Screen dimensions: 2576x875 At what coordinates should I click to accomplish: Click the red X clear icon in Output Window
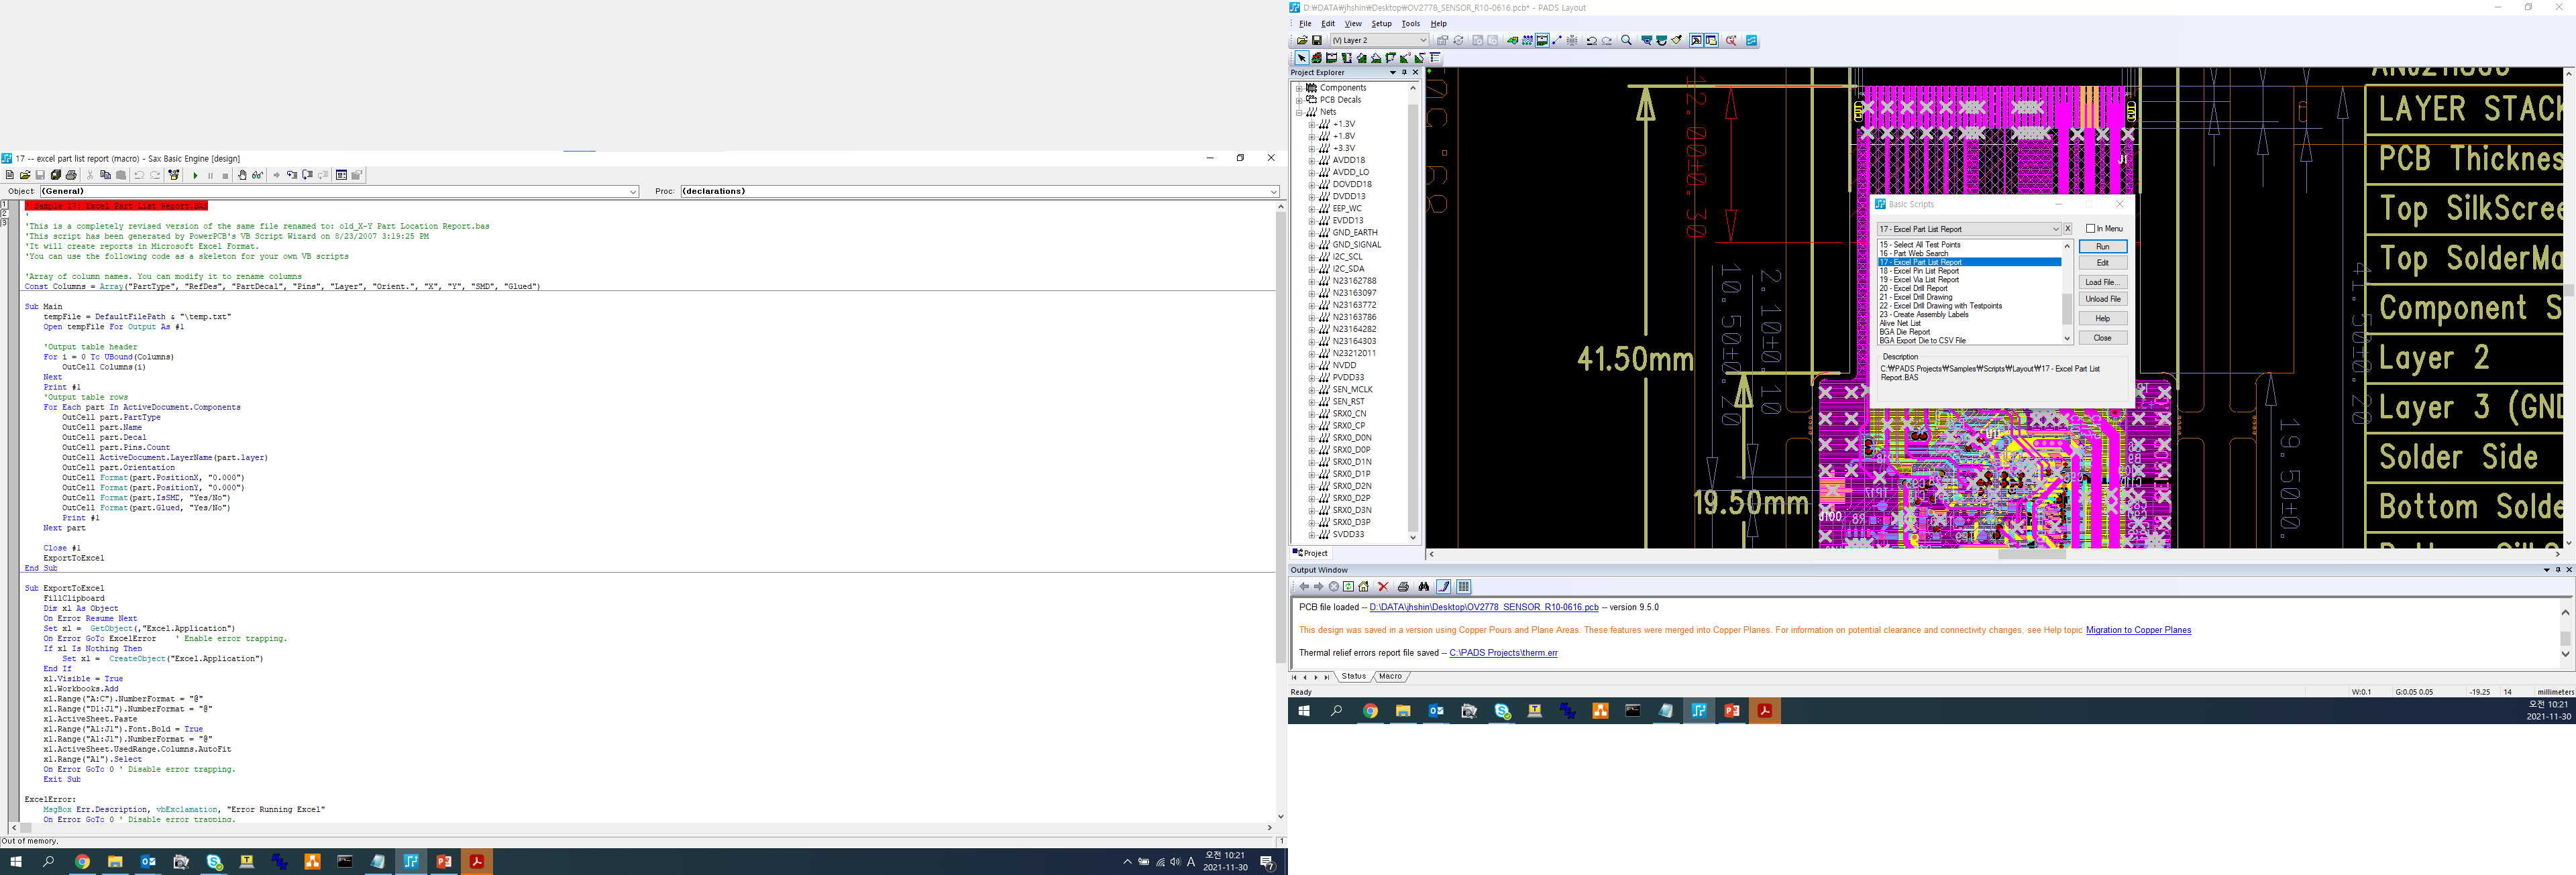1383,587
